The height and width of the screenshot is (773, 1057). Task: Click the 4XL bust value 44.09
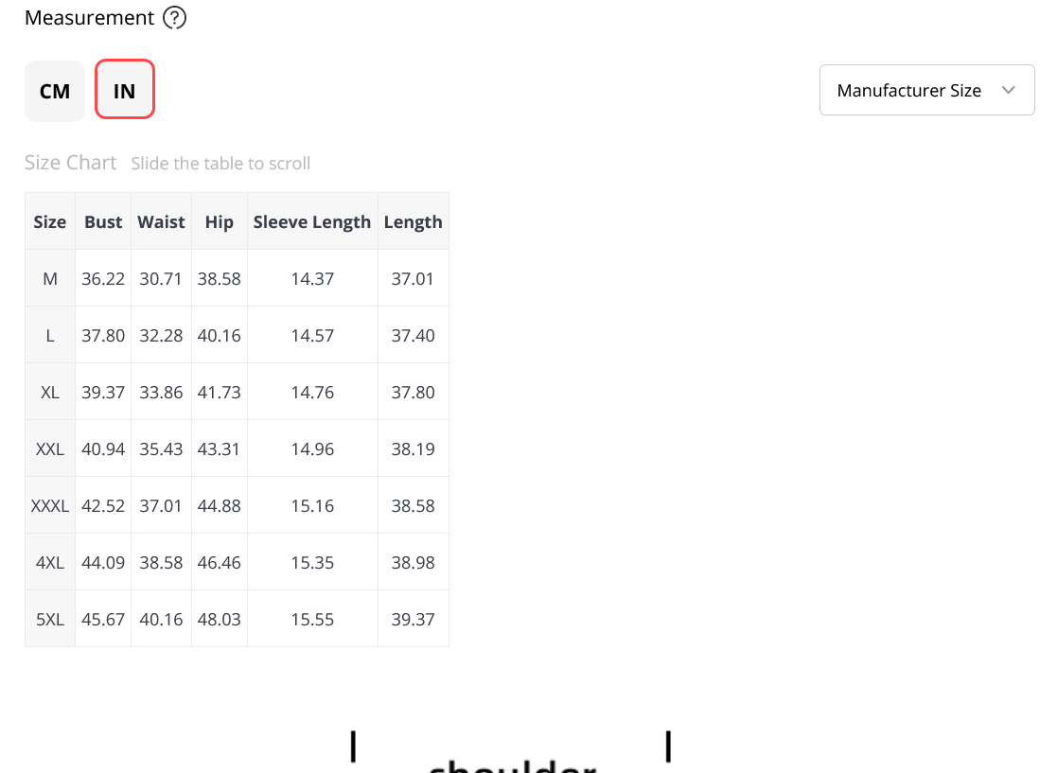(x=103, y=562)
